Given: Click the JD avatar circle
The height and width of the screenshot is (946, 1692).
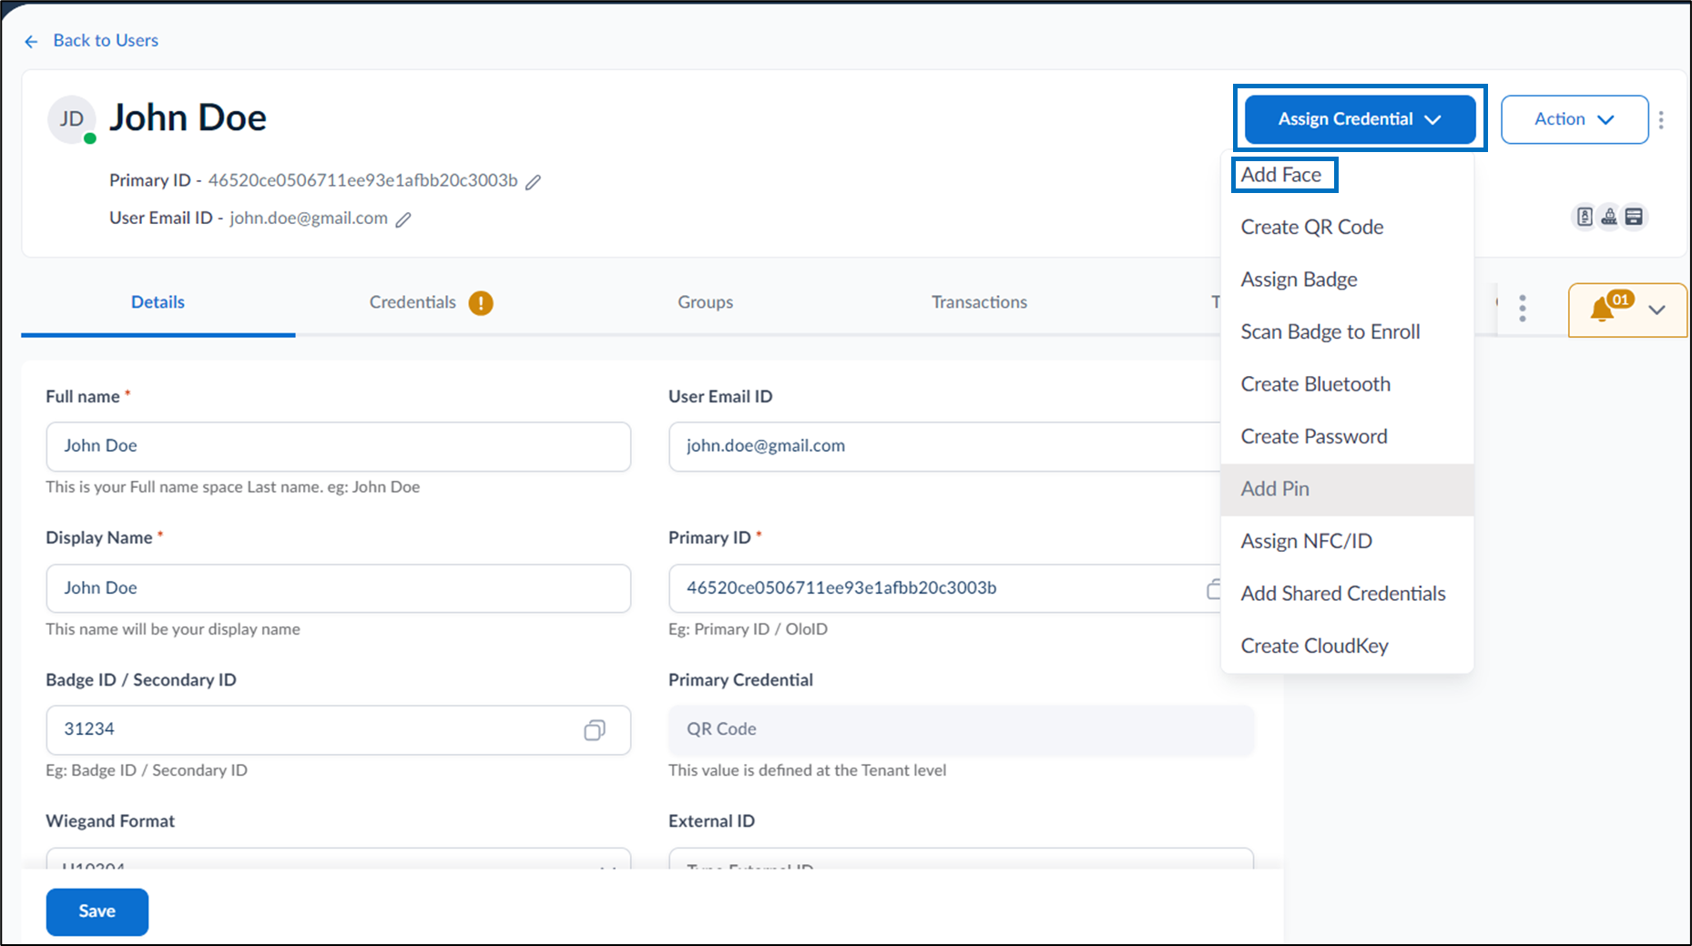Looking at the screenshot, I should [x=72, y=119].
